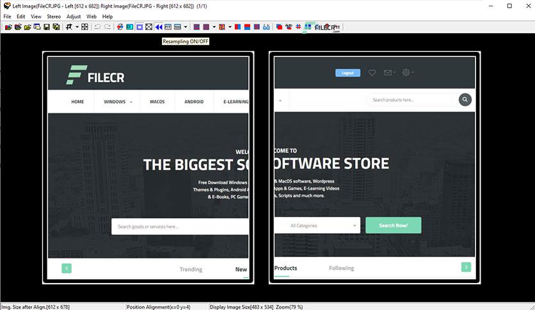
Task: Open the View menu
Action: pos(36,17)
